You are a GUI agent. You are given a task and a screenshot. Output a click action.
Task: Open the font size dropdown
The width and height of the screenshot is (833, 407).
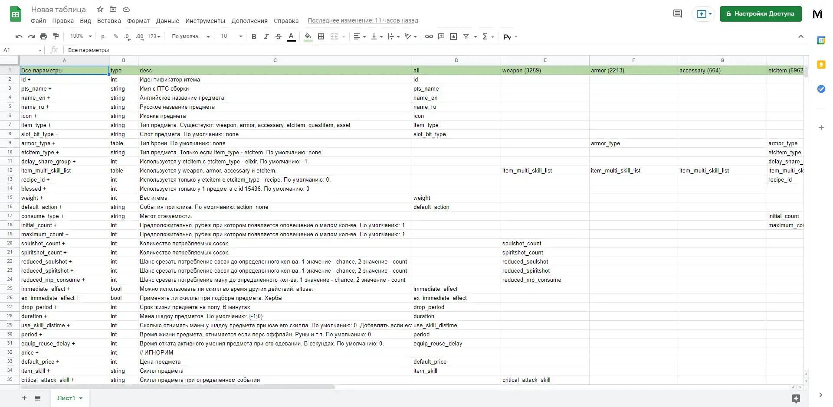click(x=231, y=36)
